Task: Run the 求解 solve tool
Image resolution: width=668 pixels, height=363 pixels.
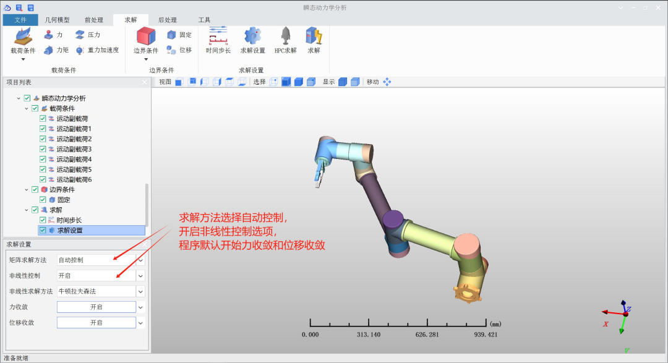Action: pyautogui.click(x=314, y=40)
